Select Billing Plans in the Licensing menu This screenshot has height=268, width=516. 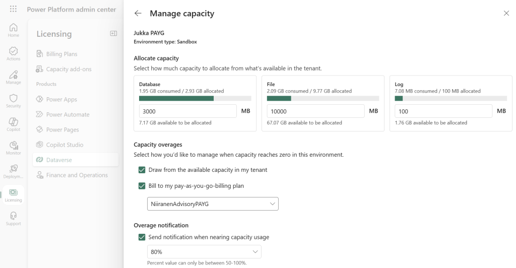click(x=61, y=54)
